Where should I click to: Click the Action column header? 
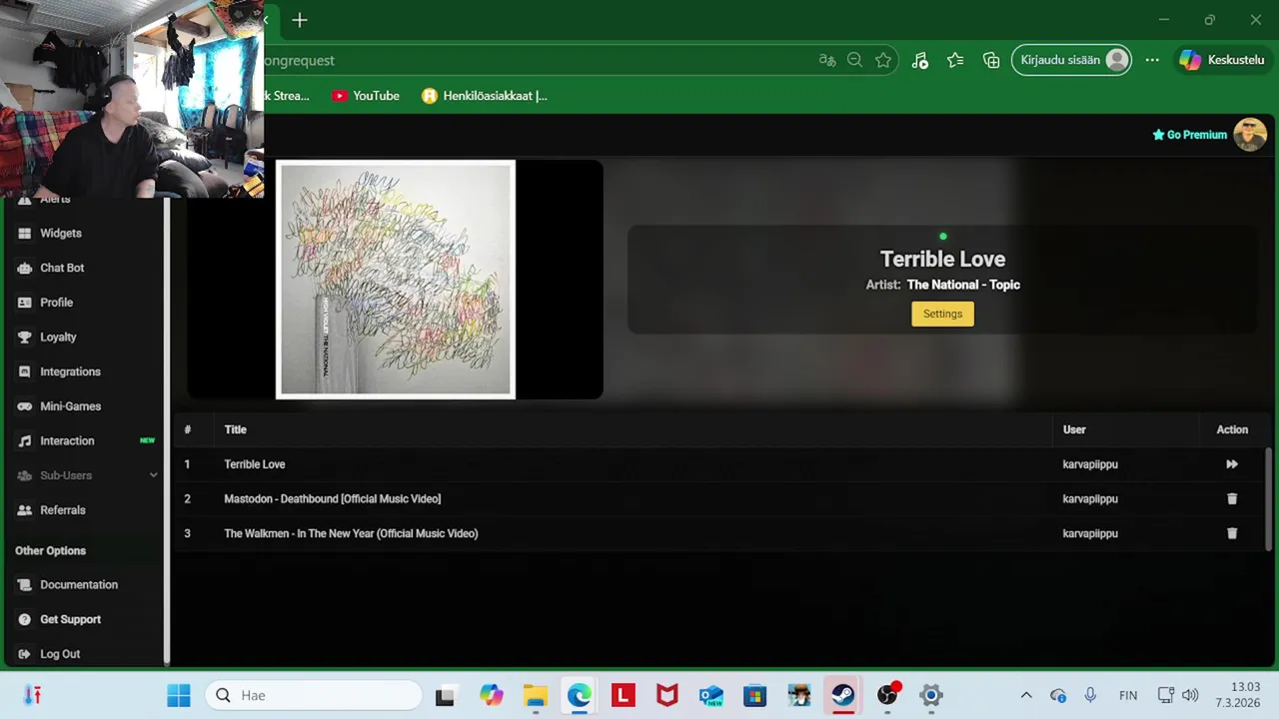point(1232,429)
